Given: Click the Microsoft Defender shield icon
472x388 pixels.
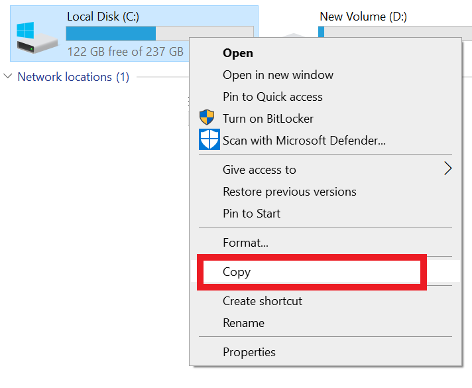Looking at the screenshot, I should [209, 140].
